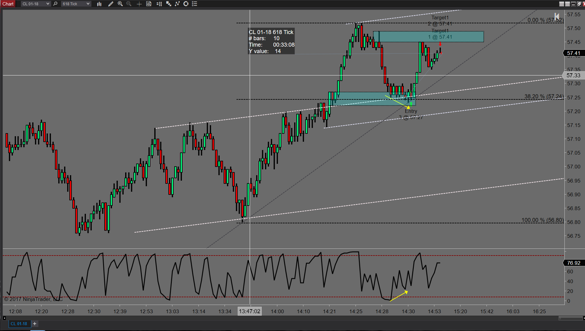Click the 57.33 price marker on axis

point(573,75)
